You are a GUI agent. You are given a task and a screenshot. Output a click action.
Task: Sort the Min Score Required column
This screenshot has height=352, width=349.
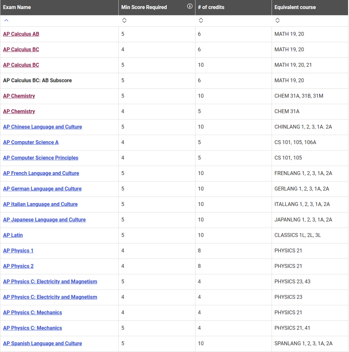point(124,20)
